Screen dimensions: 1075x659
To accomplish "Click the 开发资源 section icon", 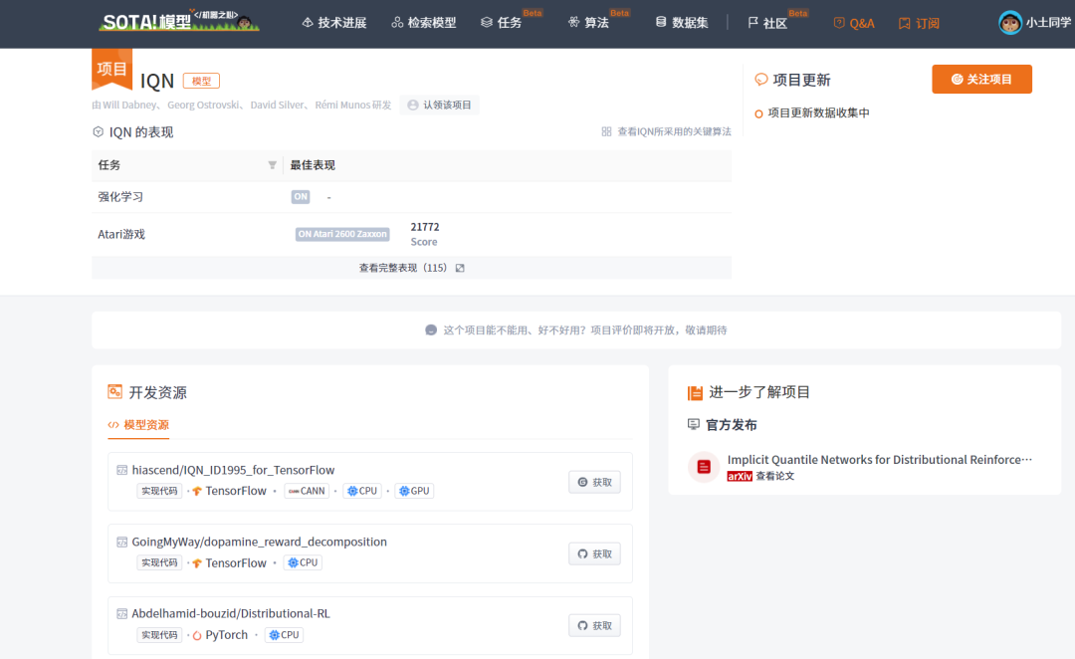I will point(115,391).
